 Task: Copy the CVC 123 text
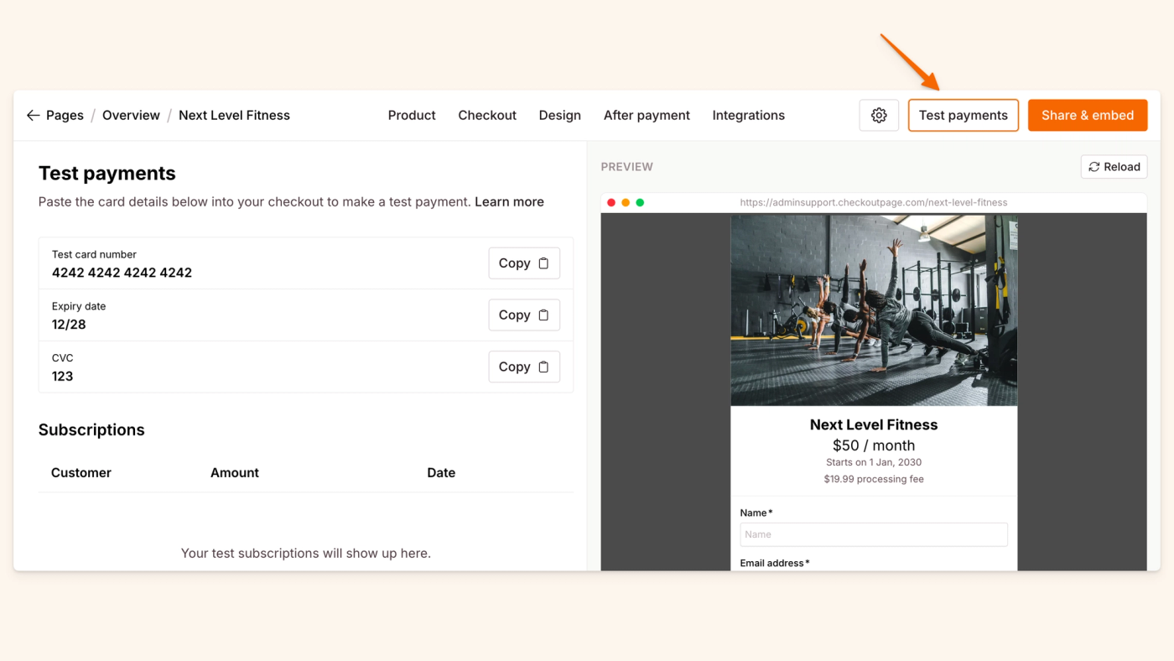point(524,367)
